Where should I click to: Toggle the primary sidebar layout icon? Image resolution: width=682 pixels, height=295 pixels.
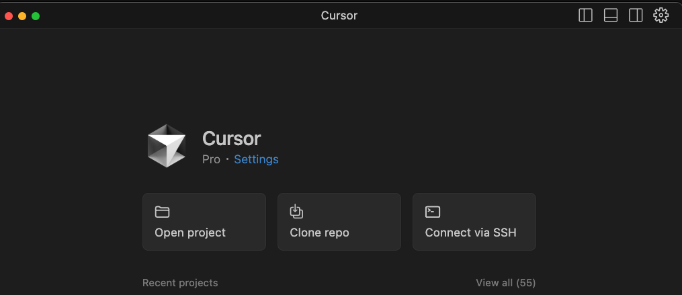(x=585, y=15)
